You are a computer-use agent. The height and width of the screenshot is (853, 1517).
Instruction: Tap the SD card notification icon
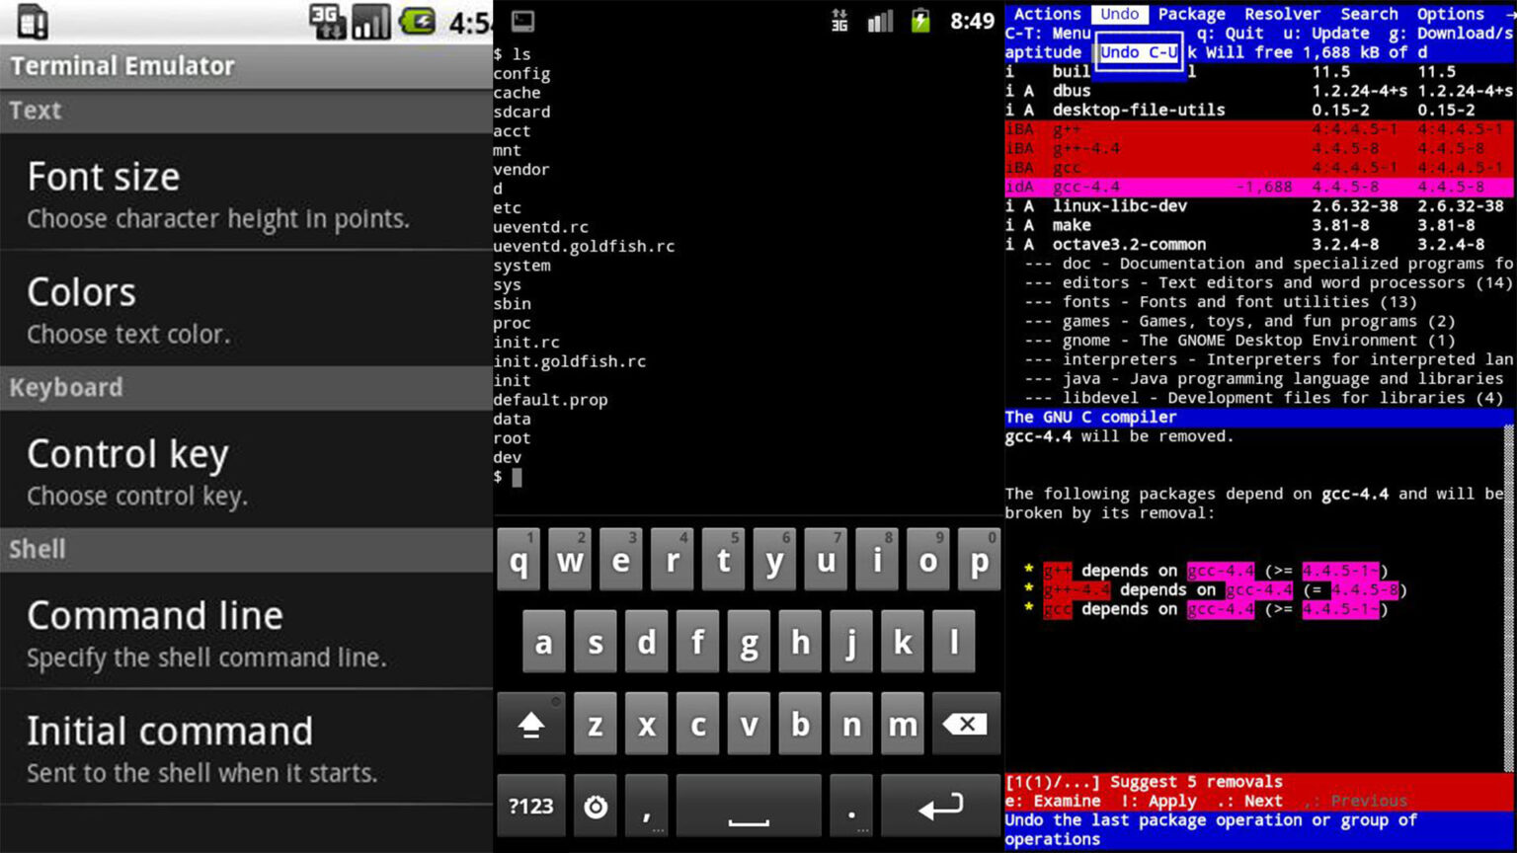point(33,21)
